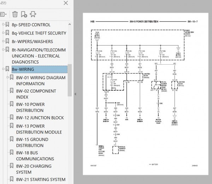Click the HB label in diagram header
Screen dimensions: 212x184
93,22
